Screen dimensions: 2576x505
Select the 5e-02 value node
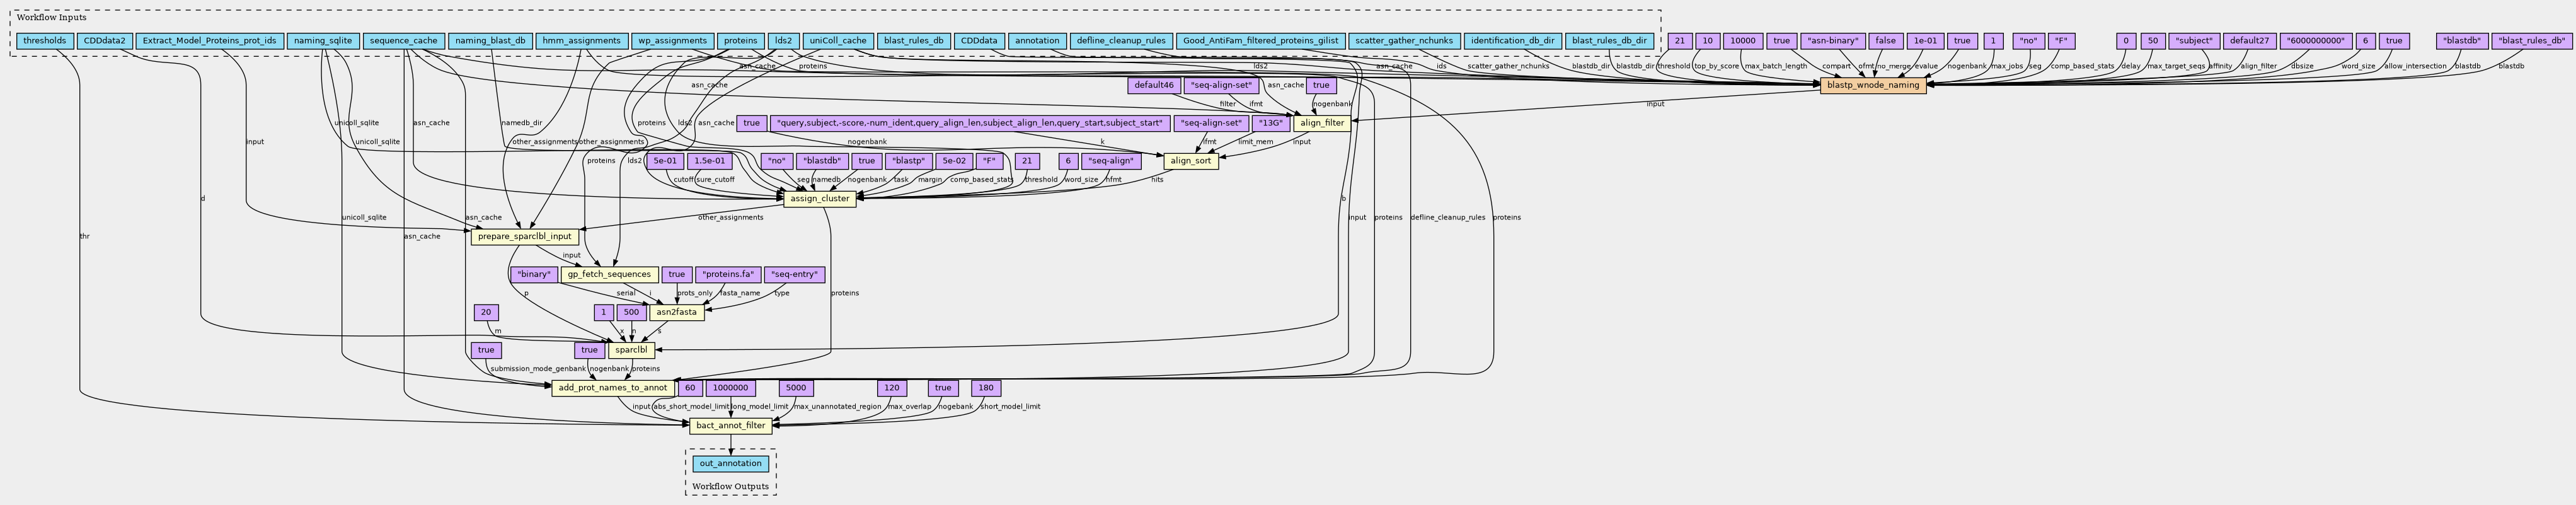click(x=953, y=161)
